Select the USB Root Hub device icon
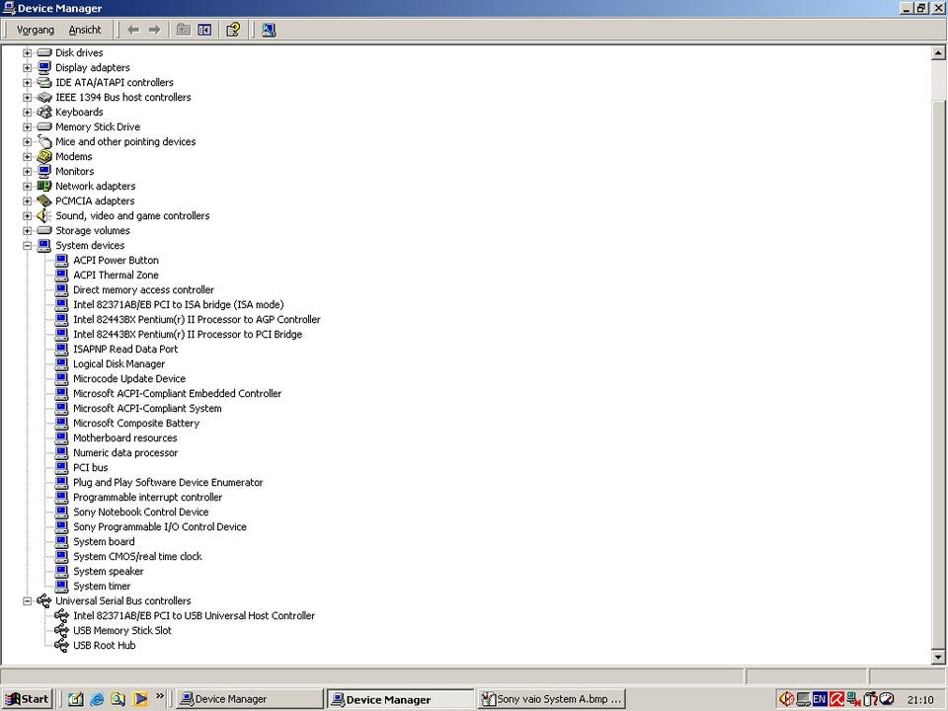The width and height of the screenshot is (948, 711). [x=61, y=645]
